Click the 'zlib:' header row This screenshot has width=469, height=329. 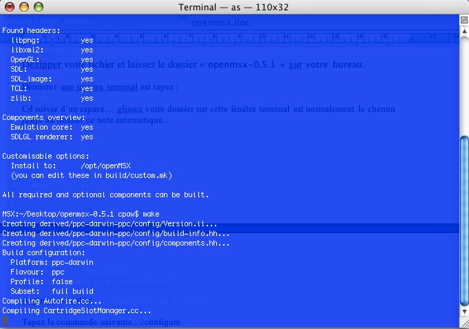52,98
